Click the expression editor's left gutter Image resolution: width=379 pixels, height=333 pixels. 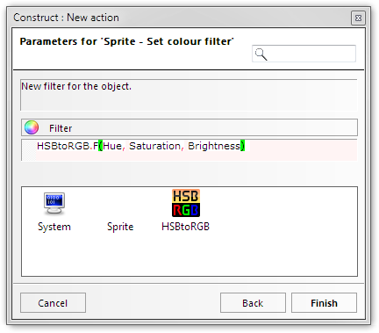[29, 150]
